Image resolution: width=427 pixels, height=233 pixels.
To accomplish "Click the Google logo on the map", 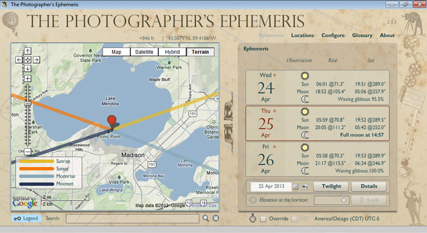I will (x=25, y=203).
